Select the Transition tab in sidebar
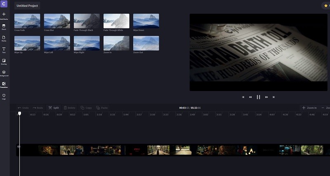 pyautogui.click(x=4, y=85)
